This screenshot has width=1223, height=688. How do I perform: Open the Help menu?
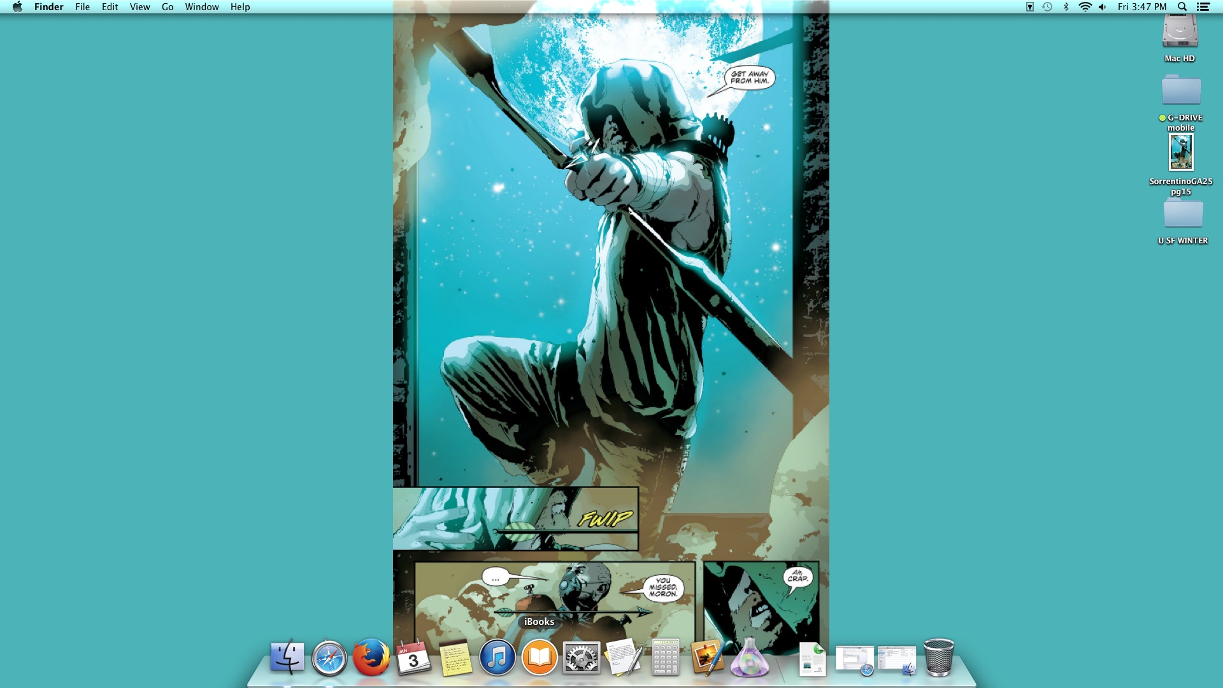click(240, 7)
